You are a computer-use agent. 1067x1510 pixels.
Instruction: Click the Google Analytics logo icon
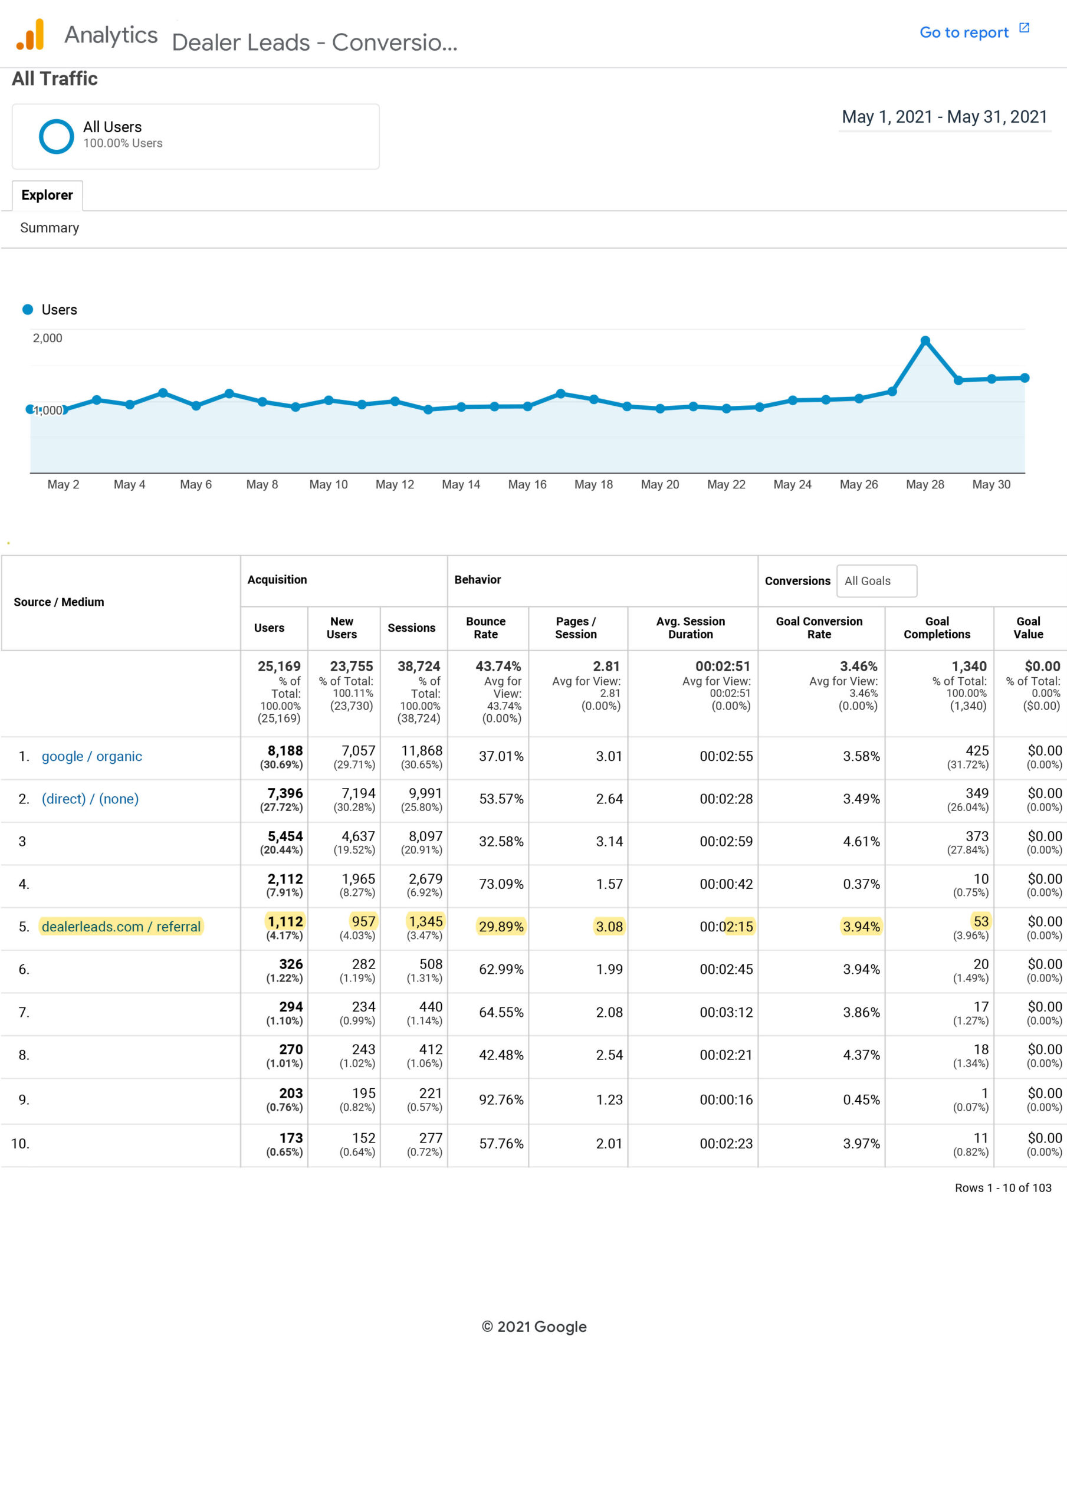click(30, 35)
